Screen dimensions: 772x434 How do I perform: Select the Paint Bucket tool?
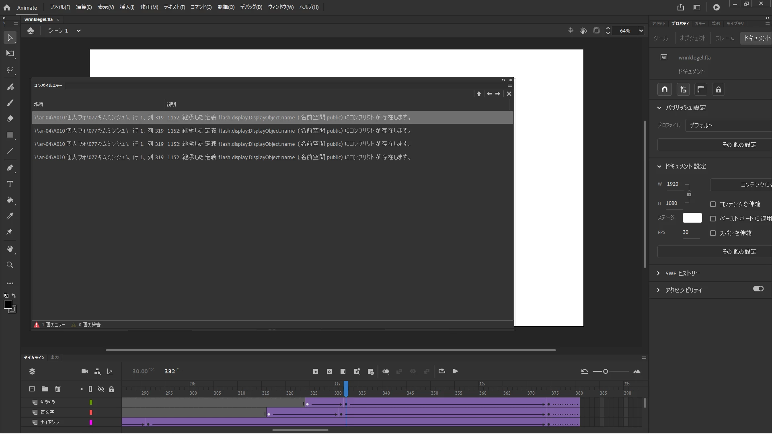pyautogui.click(x=10, y=200)
